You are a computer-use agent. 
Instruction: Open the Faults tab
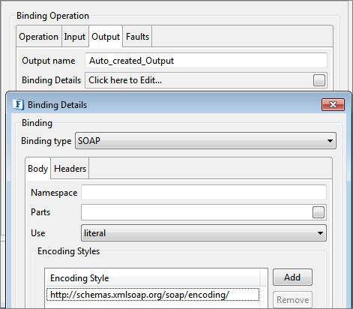pyautogui.click(x=137, y=37)
